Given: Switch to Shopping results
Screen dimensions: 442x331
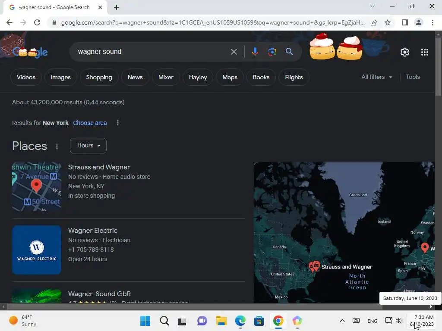Looking at the screenshot, I should click(x=99, y=77).
